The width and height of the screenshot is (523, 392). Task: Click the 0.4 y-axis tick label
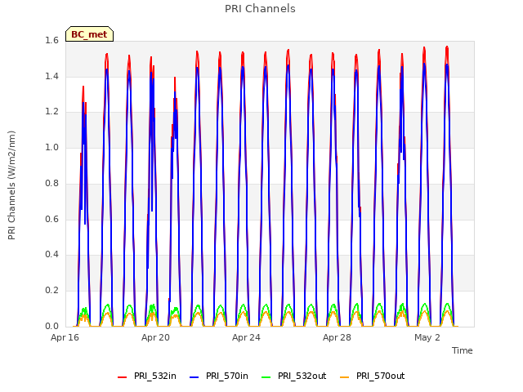51,254
